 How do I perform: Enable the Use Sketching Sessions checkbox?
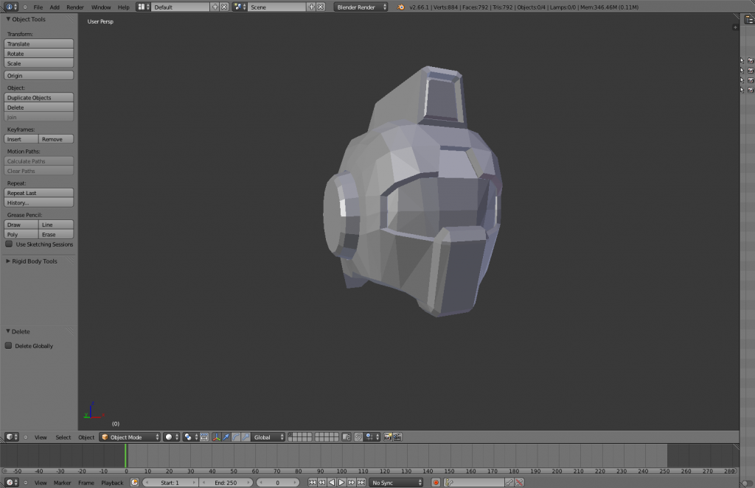click(9, 244)
